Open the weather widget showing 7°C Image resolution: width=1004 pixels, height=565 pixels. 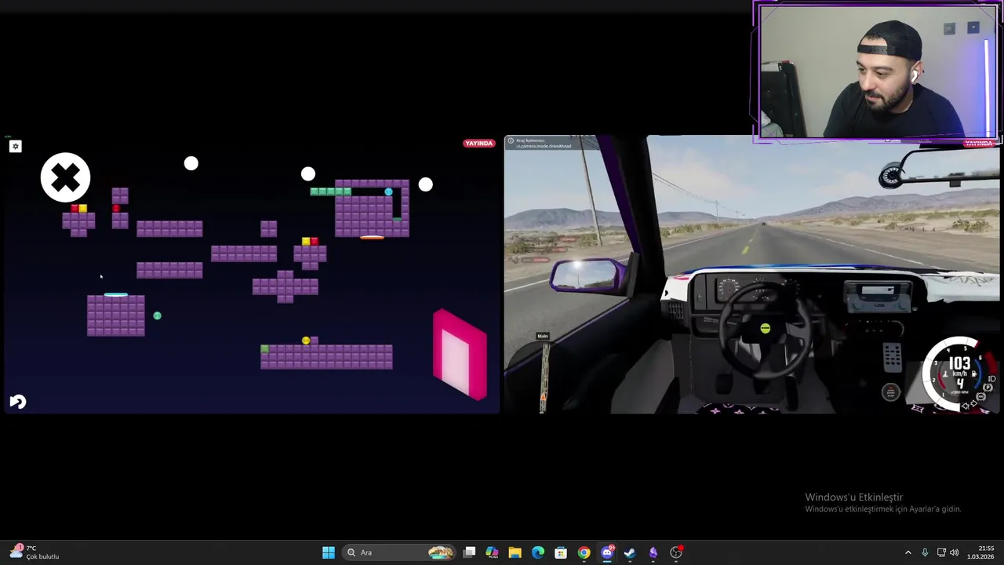pos(34,552)
